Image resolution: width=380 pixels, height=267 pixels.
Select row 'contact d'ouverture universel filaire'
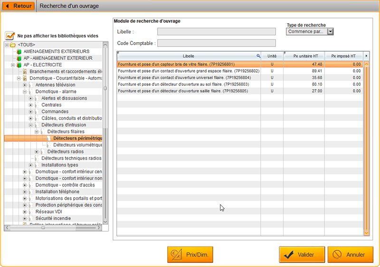pos(240,77)
